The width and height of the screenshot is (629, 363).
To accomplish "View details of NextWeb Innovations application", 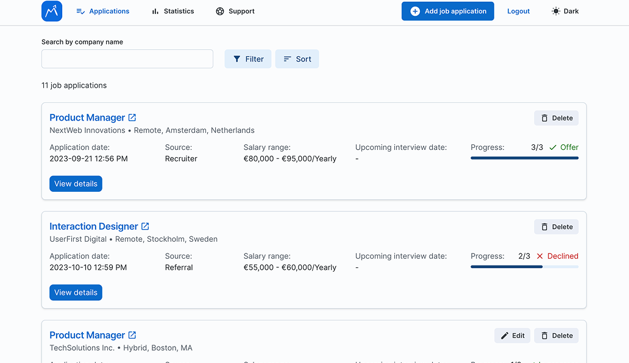I will pyautogui.click(x=76, y=184).
